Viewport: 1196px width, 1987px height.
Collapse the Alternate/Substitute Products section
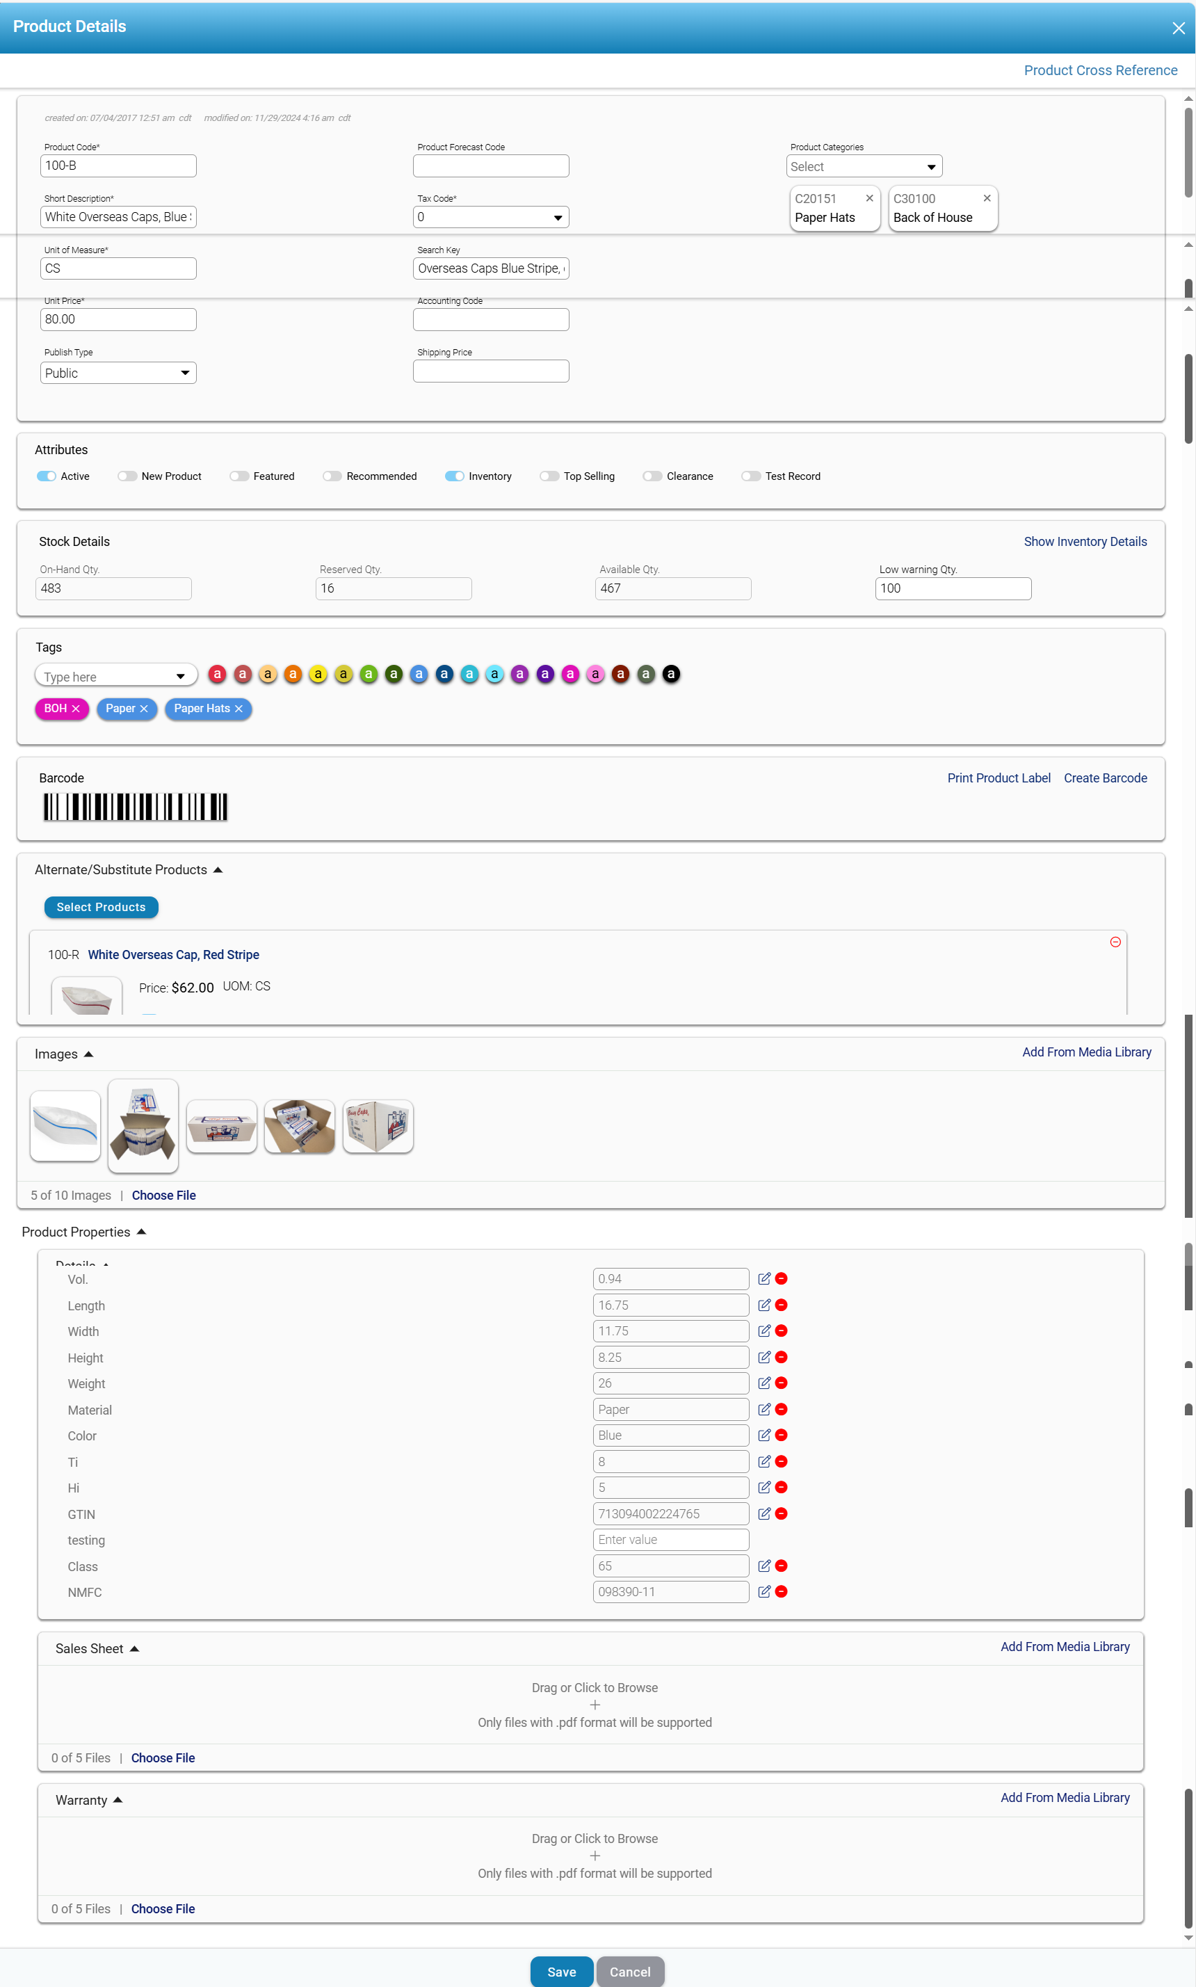coord(218,870)
